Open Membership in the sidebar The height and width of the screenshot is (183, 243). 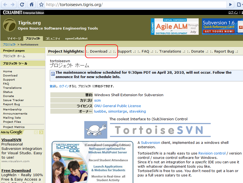point(12,110)
